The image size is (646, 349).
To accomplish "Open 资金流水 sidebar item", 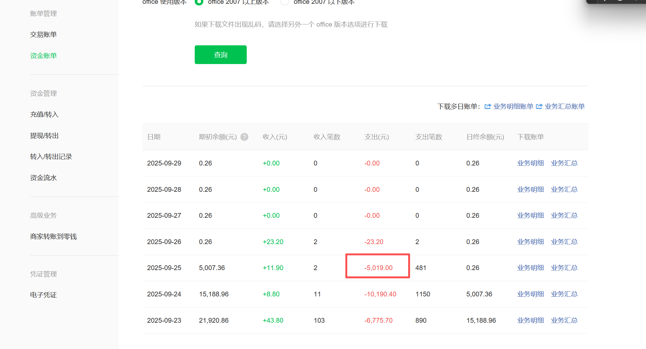I will coord(43,178).
